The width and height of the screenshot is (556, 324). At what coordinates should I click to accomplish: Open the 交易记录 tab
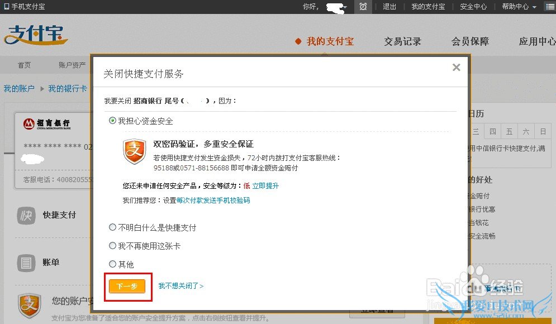click(x=402, y=41)
